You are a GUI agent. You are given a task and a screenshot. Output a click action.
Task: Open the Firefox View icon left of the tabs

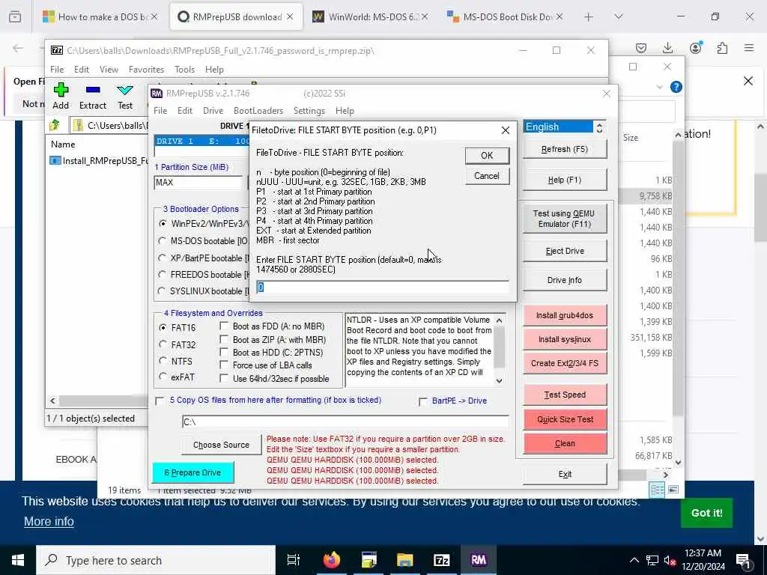[x=15, y=16]
